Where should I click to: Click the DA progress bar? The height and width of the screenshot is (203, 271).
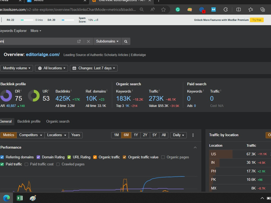[68, 20]
